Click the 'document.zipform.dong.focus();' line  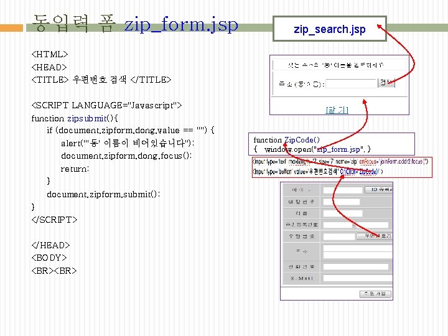click(126, 156)
